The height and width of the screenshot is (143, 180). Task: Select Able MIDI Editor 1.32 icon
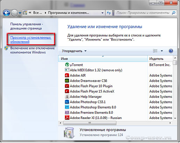tap(67, 70)
